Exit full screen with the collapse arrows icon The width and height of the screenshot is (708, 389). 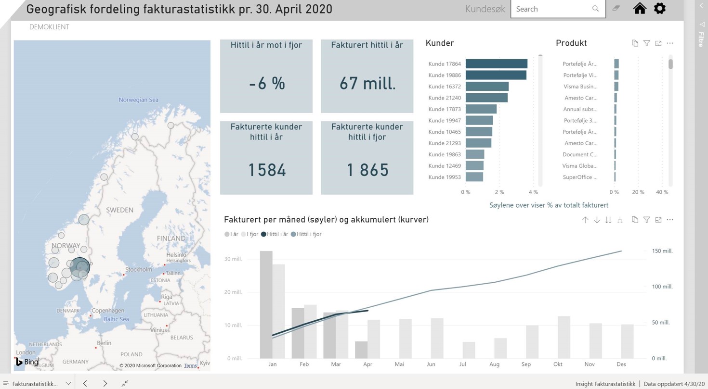coord(125,383)
